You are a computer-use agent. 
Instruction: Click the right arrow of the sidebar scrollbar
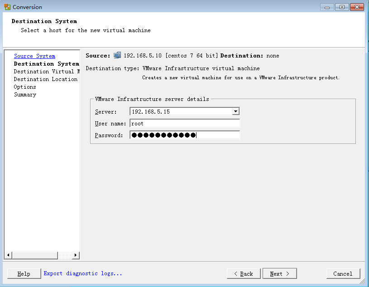76,255
